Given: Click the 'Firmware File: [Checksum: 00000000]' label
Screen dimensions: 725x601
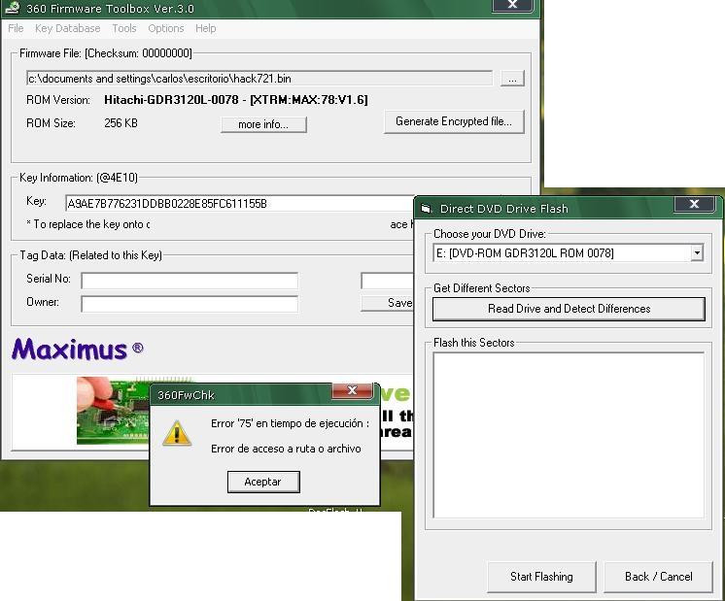Looking at the screenshot, I should (x=105, y=53).
